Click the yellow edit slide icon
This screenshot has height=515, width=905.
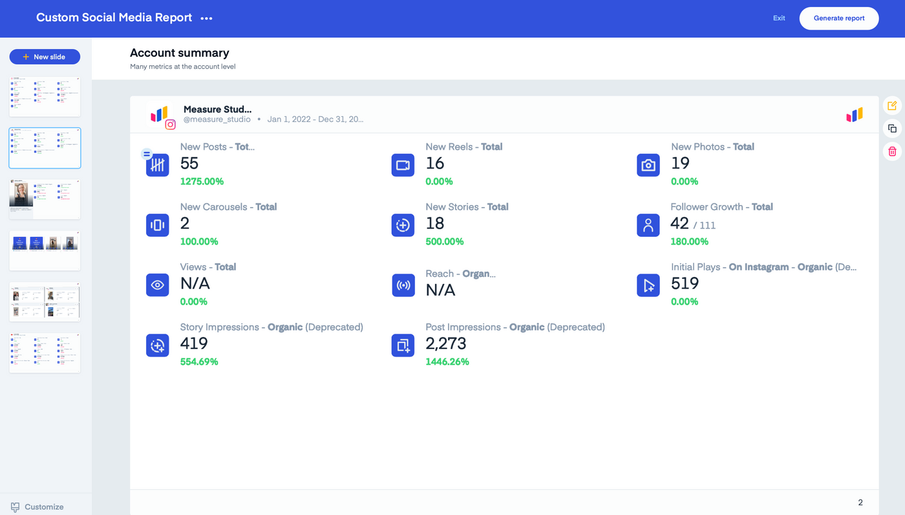pos(892,106)
